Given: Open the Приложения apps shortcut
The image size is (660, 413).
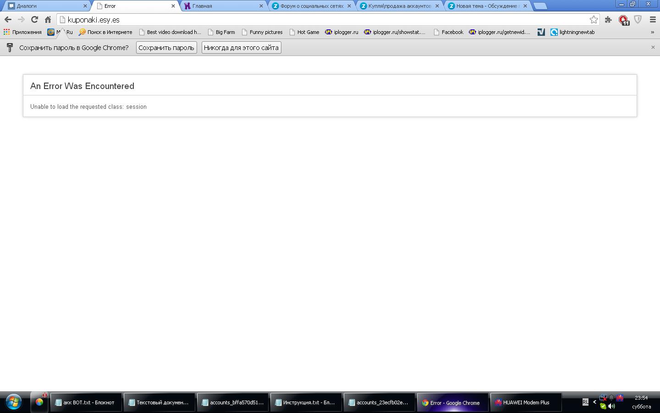Looking at the screenshot, I should click(x=22, y=32).
